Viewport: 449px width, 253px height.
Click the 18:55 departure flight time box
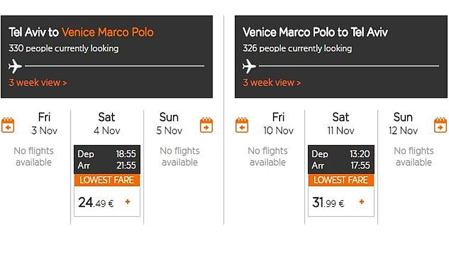[x=107, y=159]
